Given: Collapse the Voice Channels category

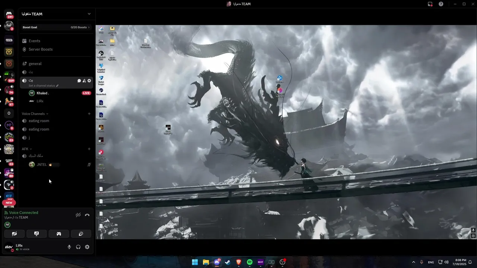Looking at the screenshot, I should 35,114.
